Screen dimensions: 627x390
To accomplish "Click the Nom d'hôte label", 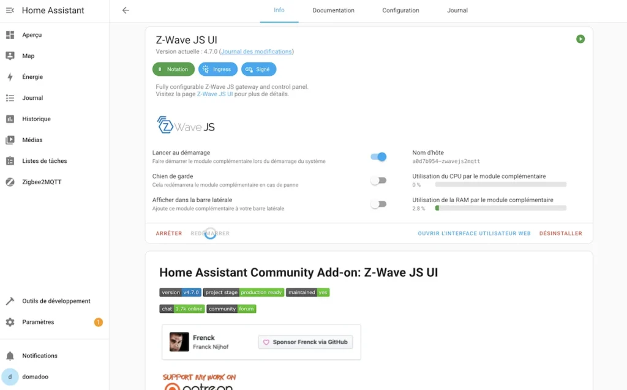I will (428, 153).
